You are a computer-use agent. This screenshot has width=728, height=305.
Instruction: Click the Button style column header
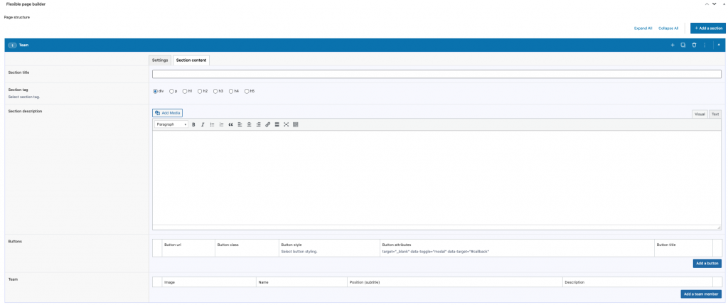[291, 244]
